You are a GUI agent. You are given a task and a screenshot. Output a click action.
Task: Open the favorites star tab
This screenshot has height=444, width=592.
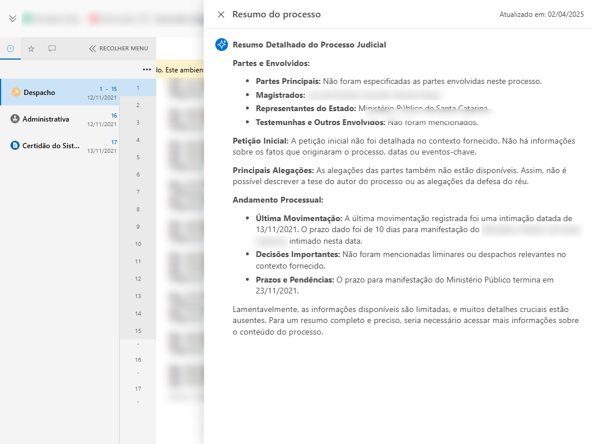coord(31,49)
